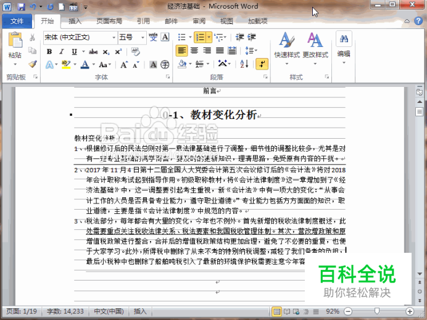The height and width of the screenshot is (320, 427).
Task: Zoom out with minus button
Action: click(348, 311)
